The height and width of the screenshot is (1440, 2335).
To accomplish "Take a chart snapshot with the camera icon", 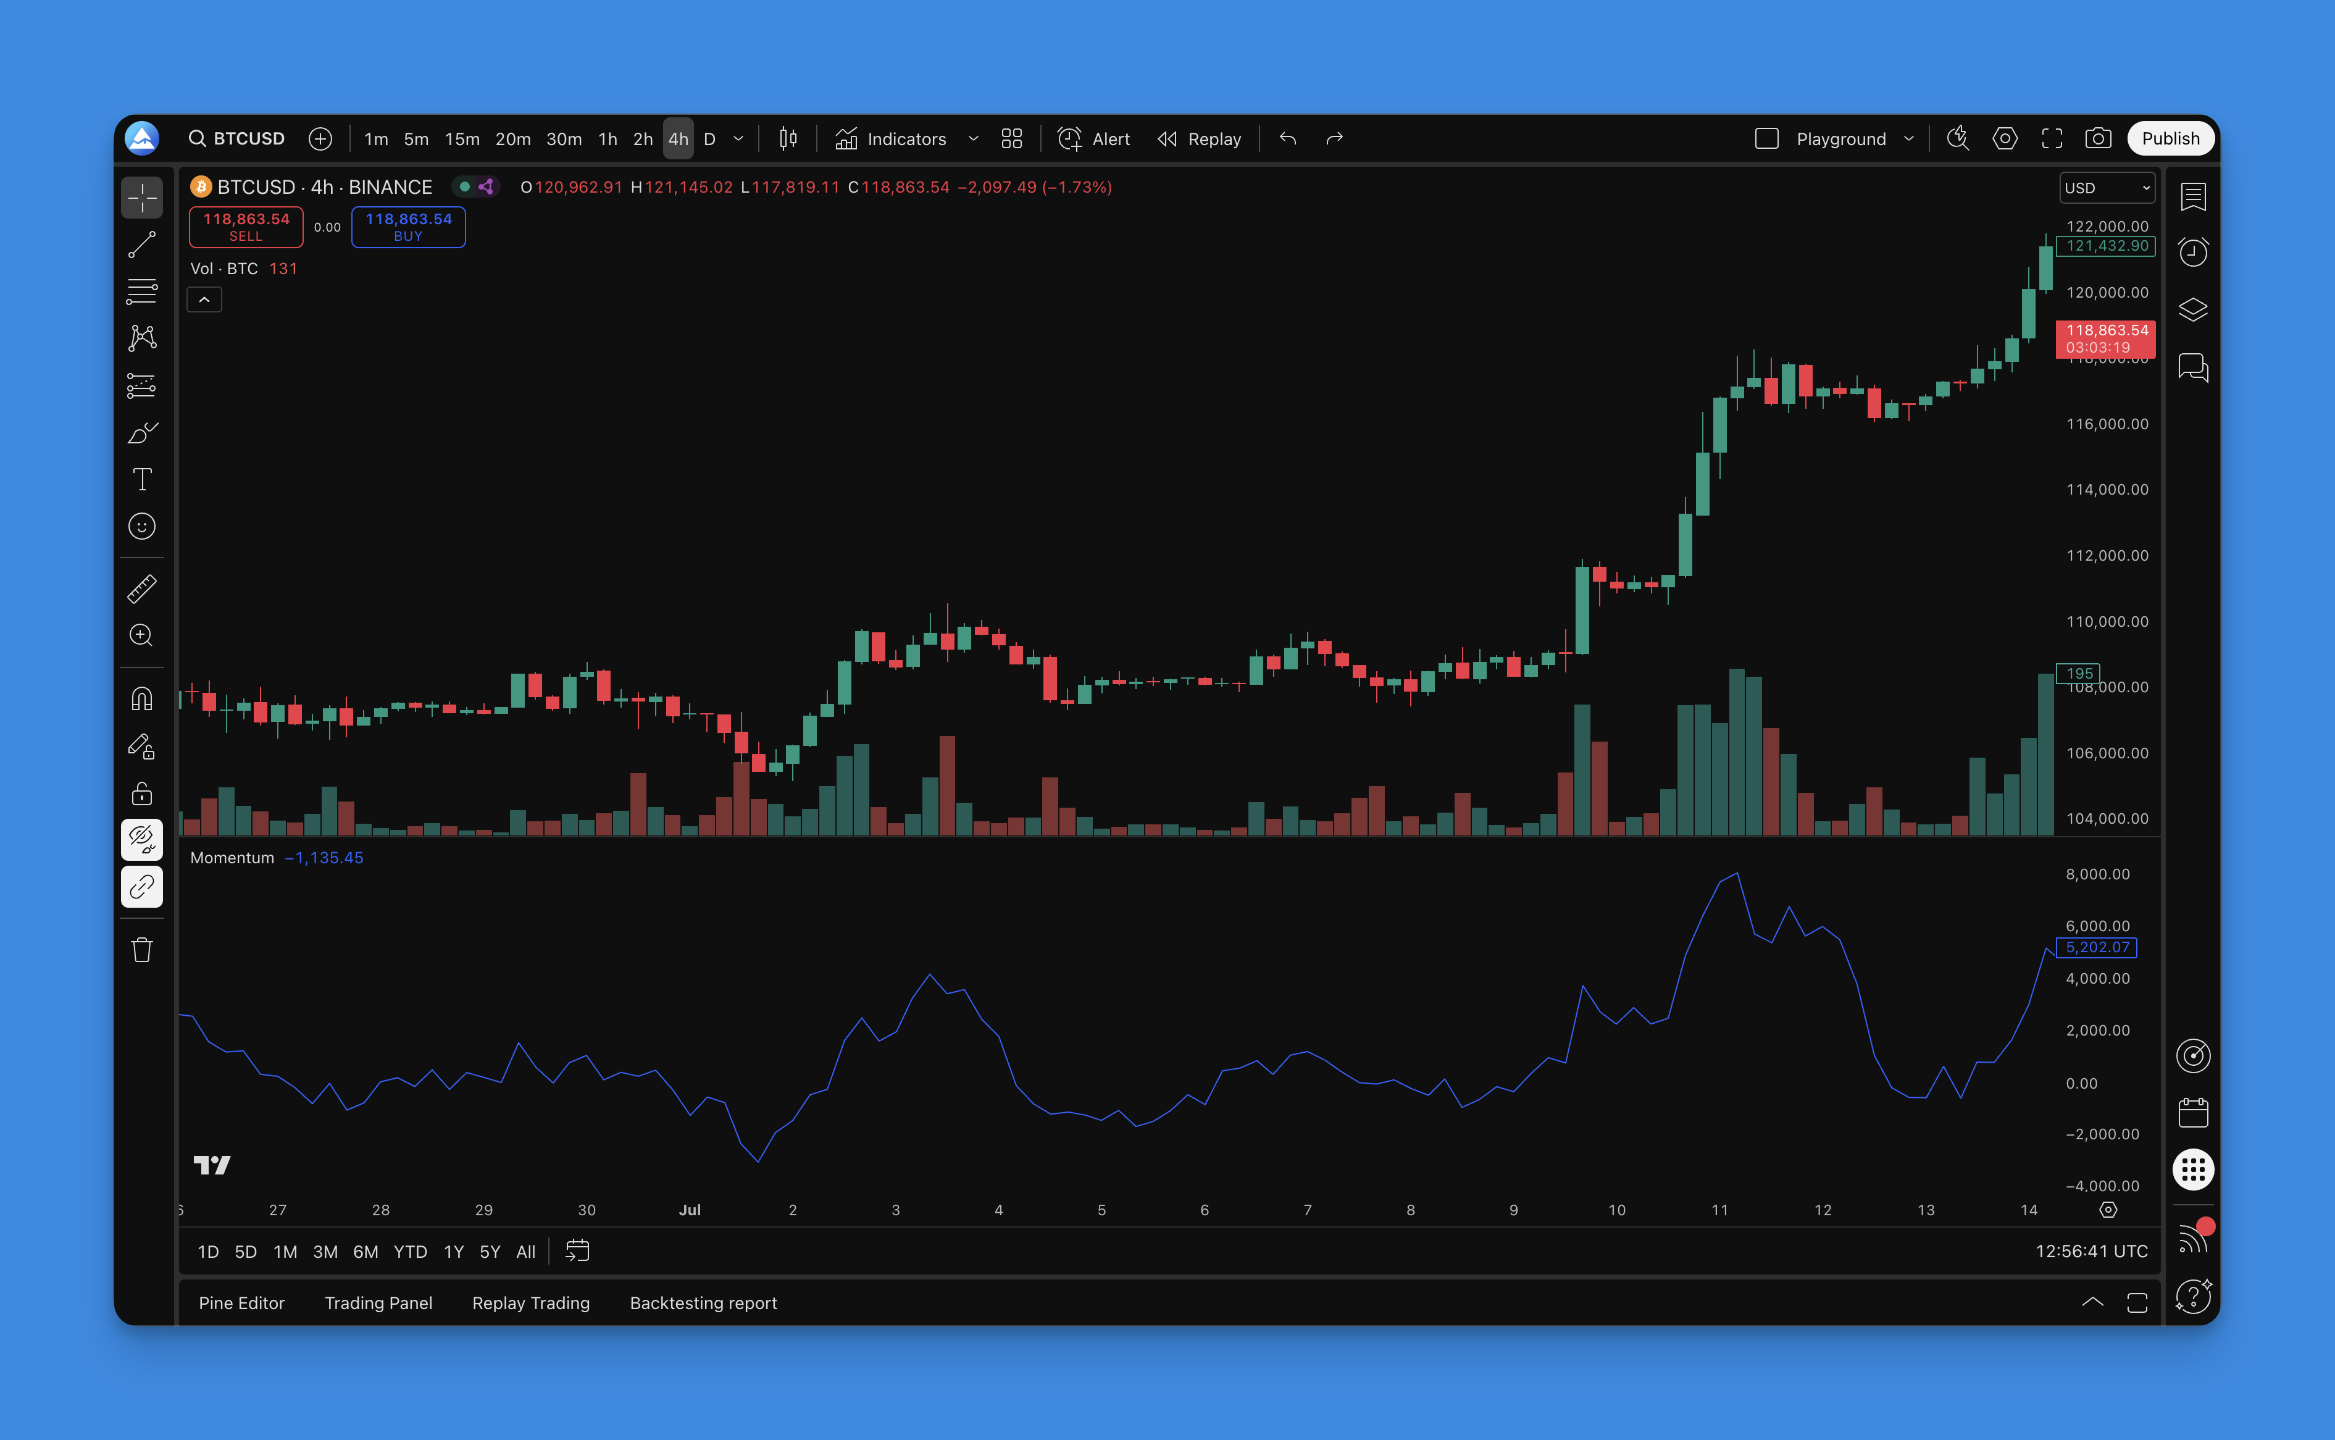I will click(2099, 138).
